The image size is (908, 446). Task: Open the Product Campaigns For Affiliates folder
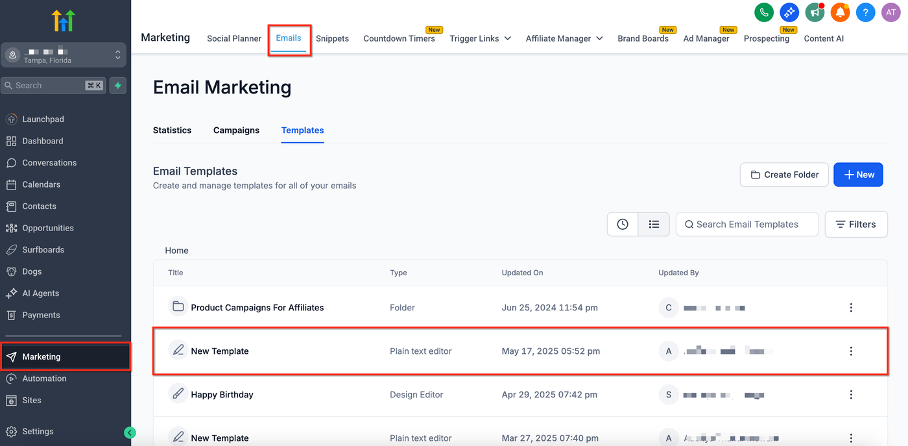click(257, 308)
